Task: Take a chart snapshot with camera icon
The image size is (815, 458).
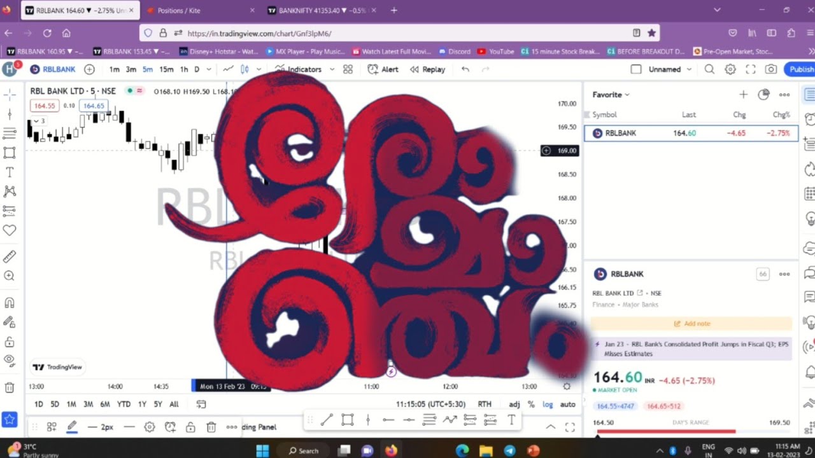Action: tap(771, 69)
